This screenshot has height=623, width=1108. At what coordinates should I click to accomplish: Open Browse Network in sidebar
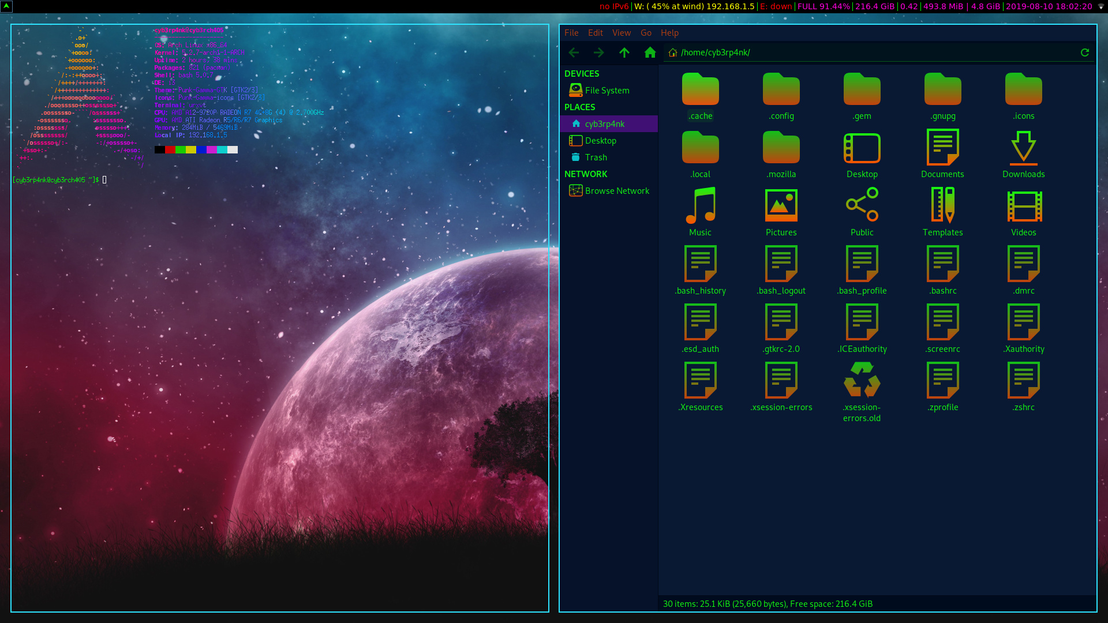coord(609,191)
